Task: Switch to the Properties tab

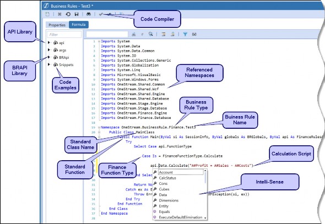Action: click(57, 25)
